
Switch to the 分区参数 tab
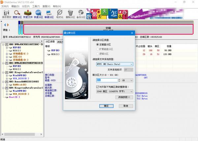coord(50,42)
